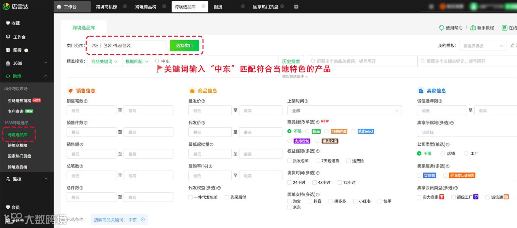Open 国家热门货盘 sidebar link
The width and height of the screenshot is (517, 228).
click(x=19, y=156)
